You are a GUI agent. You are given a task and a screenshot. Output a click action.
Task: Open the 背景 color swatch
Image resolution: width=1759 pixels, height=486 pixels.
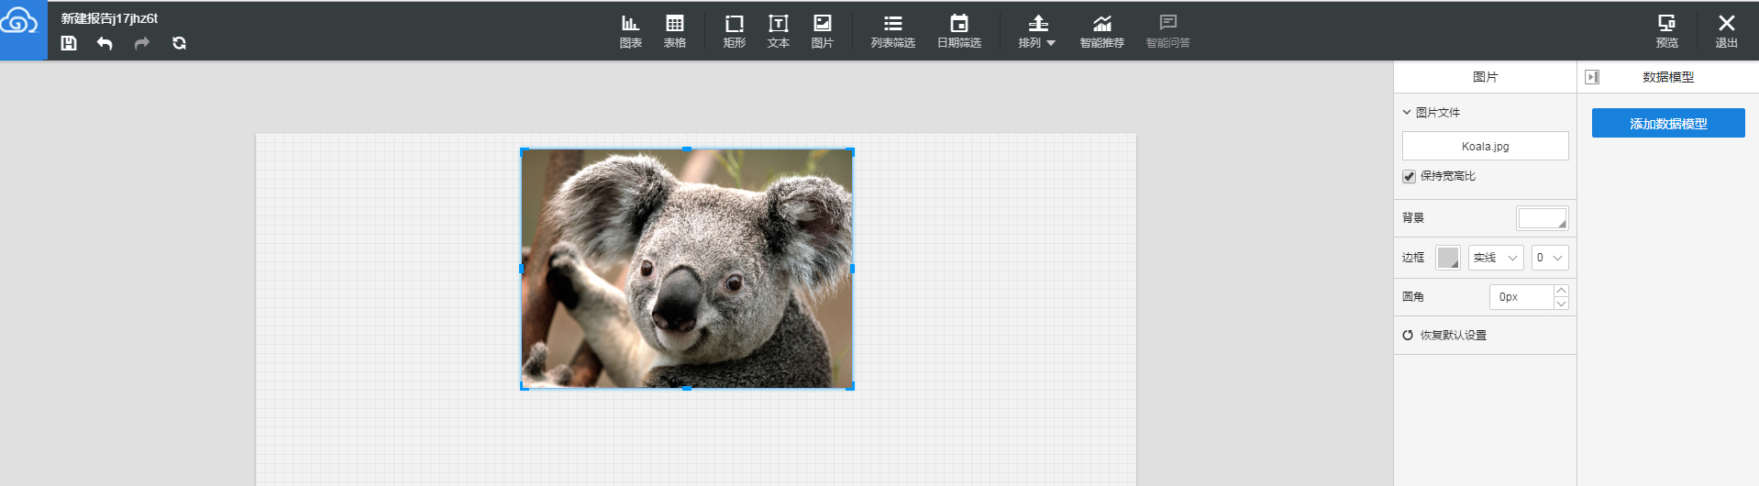click(x=1543, y=218)
